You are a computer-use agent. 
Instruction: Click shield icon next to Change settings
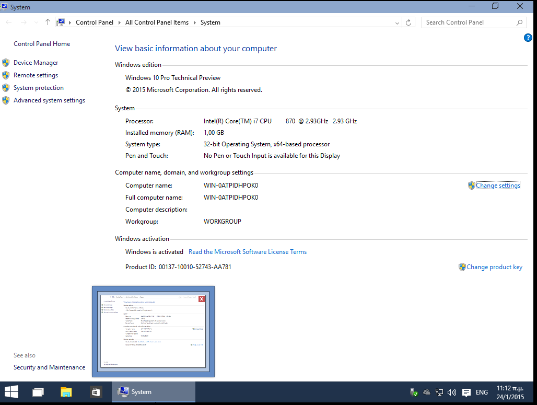pos(472,186)
